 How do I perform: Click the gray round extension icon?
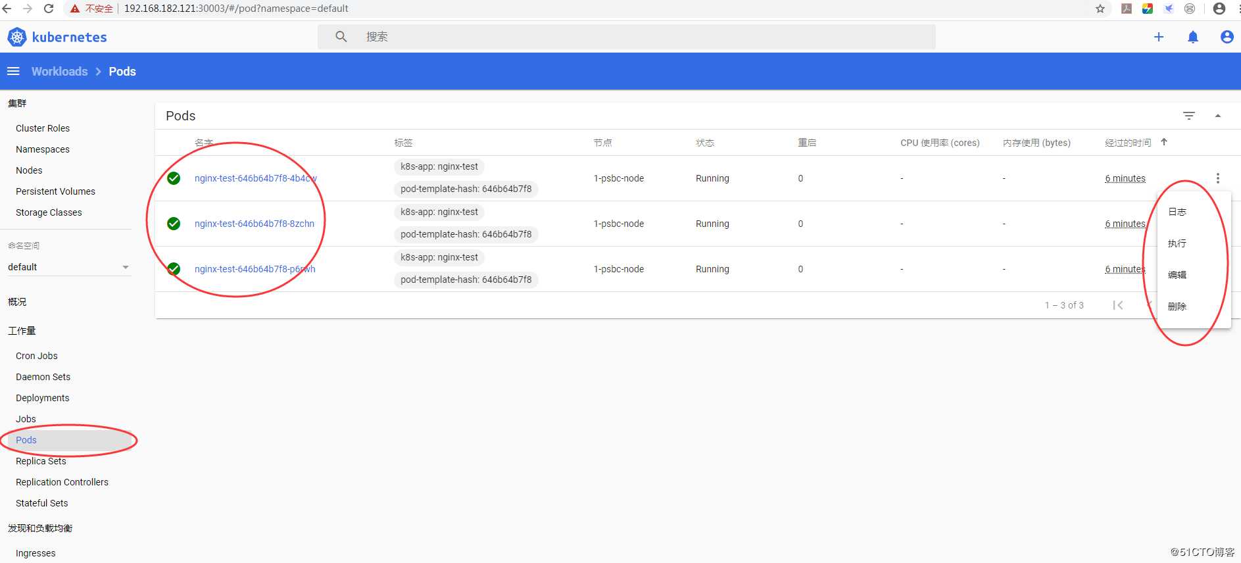(1190, 9)
